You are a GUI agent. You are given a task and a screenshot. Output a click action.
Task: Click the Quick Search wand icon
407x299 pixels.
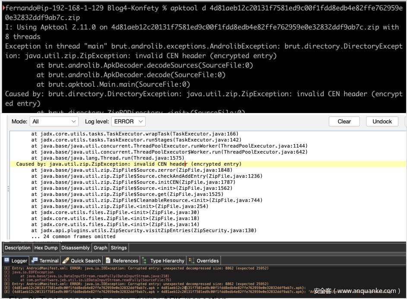point(66,261)
